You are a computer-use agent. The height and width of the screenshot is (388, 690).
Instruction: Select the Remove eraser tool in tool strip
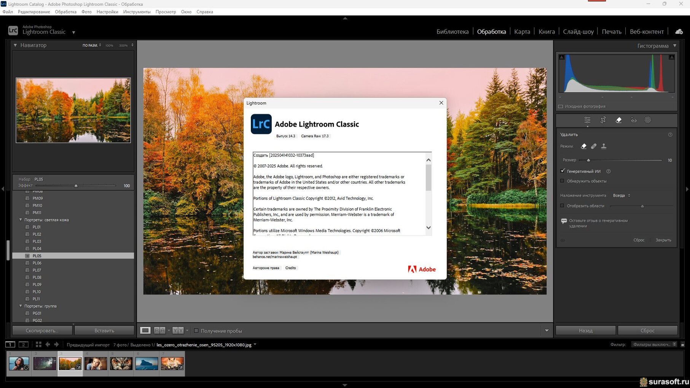(x=618, y=120)
